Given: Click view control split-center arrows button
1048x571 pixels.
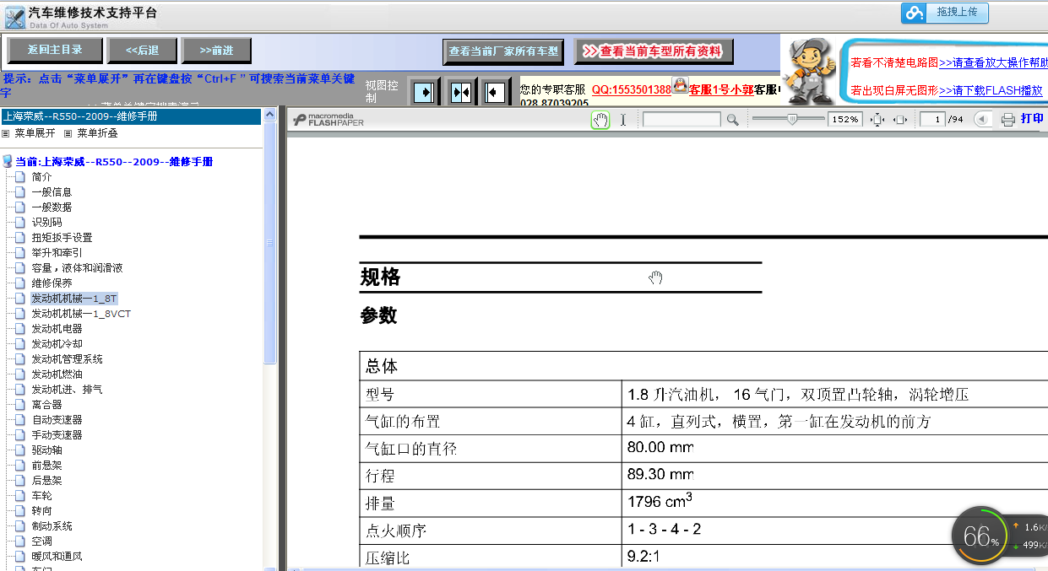Looking at the screenshot, I should pyautogui.click(x=461, y=91).
